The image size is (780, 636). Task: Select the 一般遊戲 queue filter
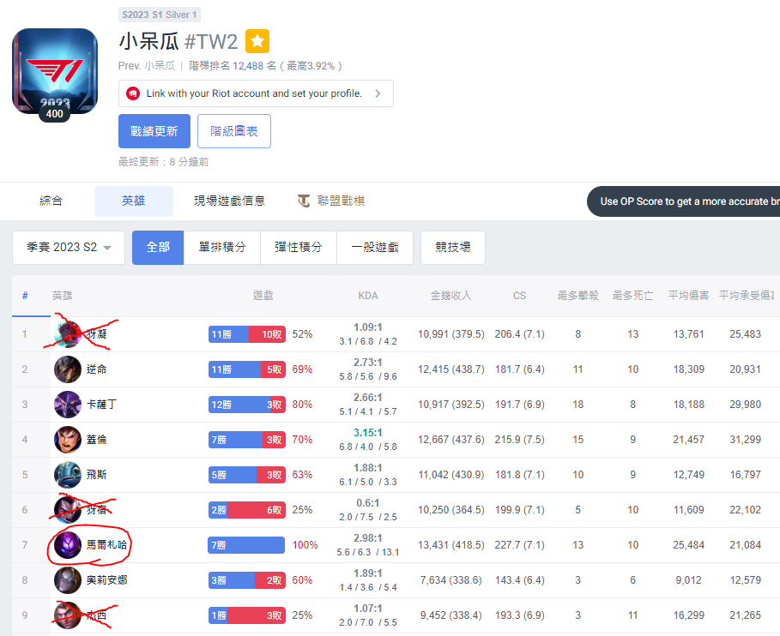[375, 248]
